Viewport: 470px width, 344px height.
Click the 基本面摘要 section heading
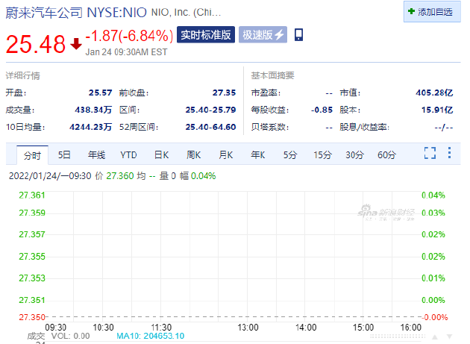[272, 75]
